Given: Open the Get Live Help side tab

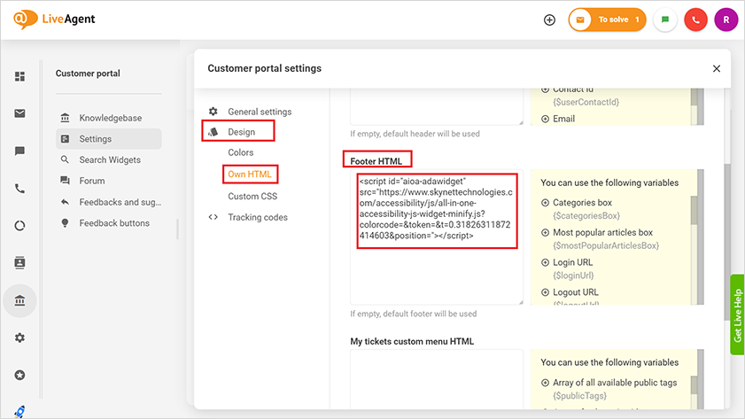Looking at the screenshot, I should [x=737, y=314].
